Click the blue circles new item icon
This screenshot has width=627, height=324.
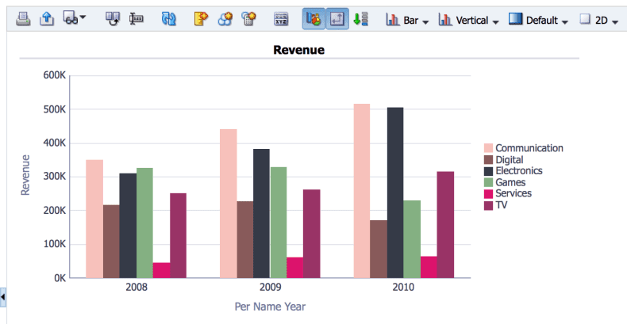[225, 19]
